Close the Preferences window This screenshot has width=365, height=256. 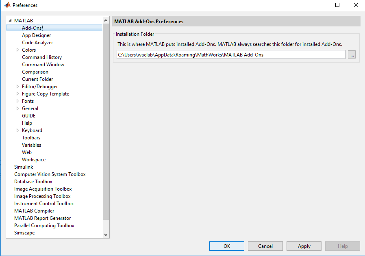pyautogui.click(x=356, y=5)
